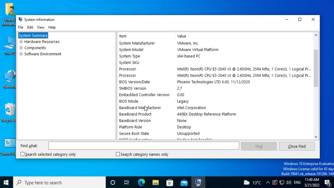Click the value 'VMware Virtual Platform'
The image size is (334, 188).
[x=198, y=50]
